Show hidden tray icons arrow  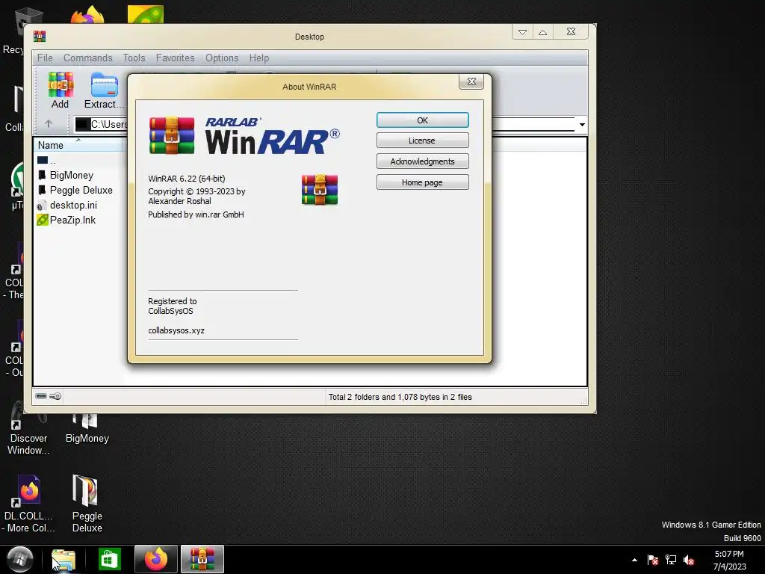(x=634, y=561)
